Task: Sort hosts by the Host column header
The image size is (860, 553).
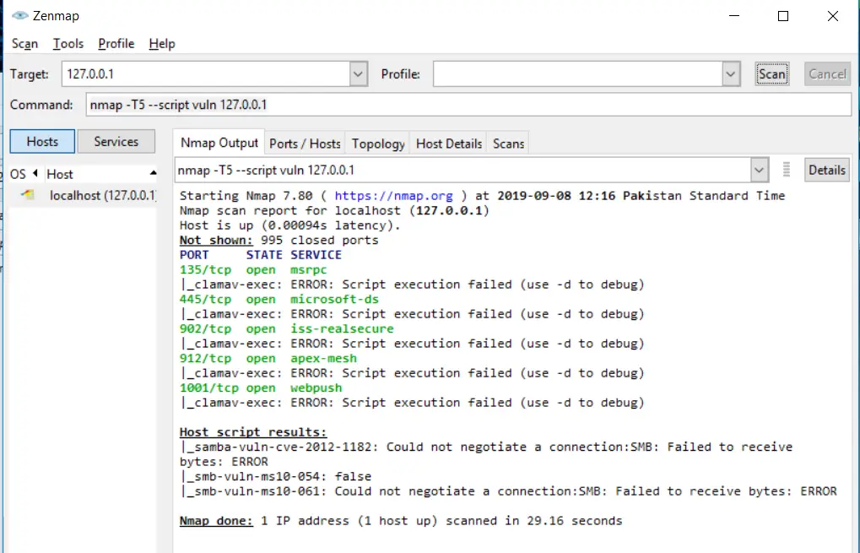Action: click(x=101, y=174)
